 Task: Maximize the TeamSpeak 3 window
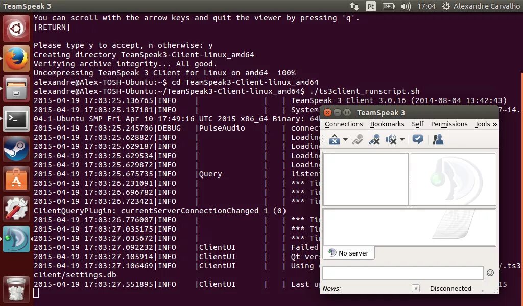(x=347, y=113)
